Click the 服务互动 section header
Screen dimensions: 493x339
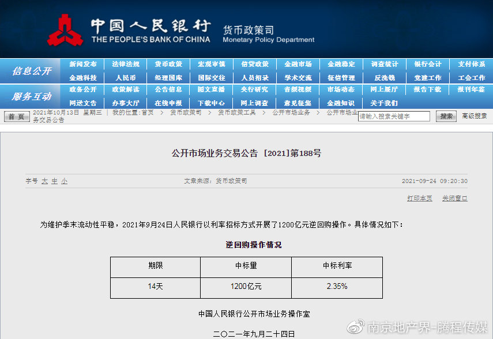point(32,96)
